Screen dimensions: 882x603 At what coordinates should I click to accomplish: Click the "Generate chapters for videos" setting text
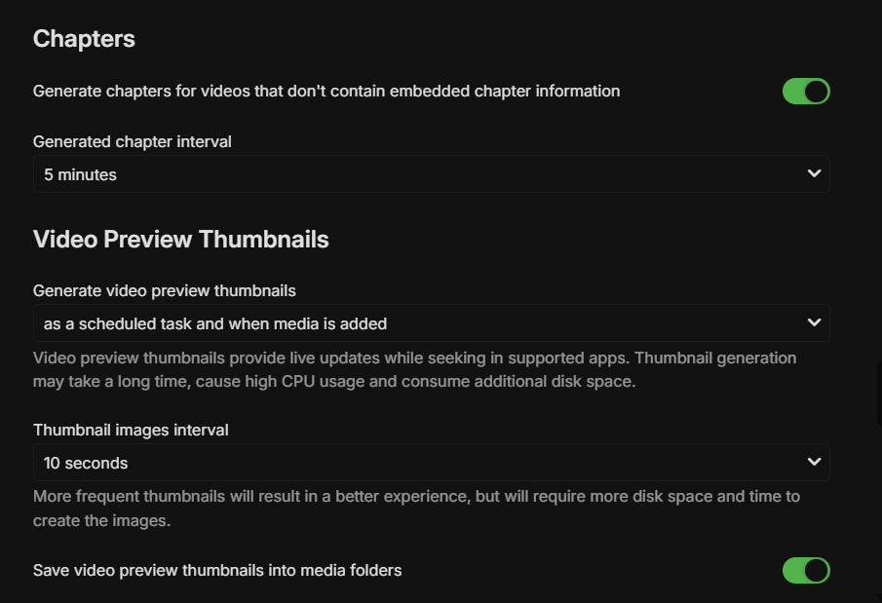tap(326, 91)
